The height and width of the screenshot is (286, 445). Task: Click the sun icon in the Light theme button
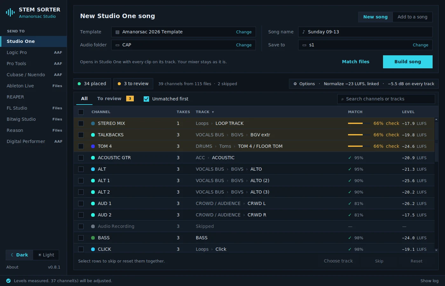pos(40,255)
